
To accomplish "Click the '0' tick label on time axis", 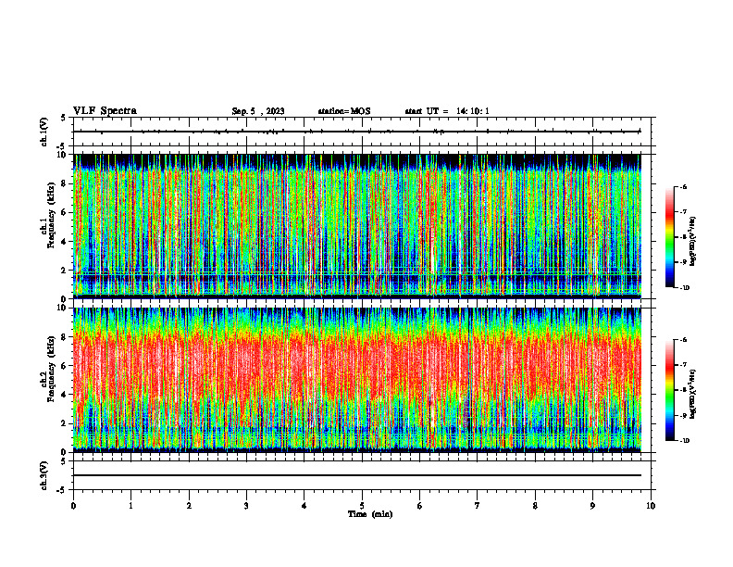I will point(73,506).
